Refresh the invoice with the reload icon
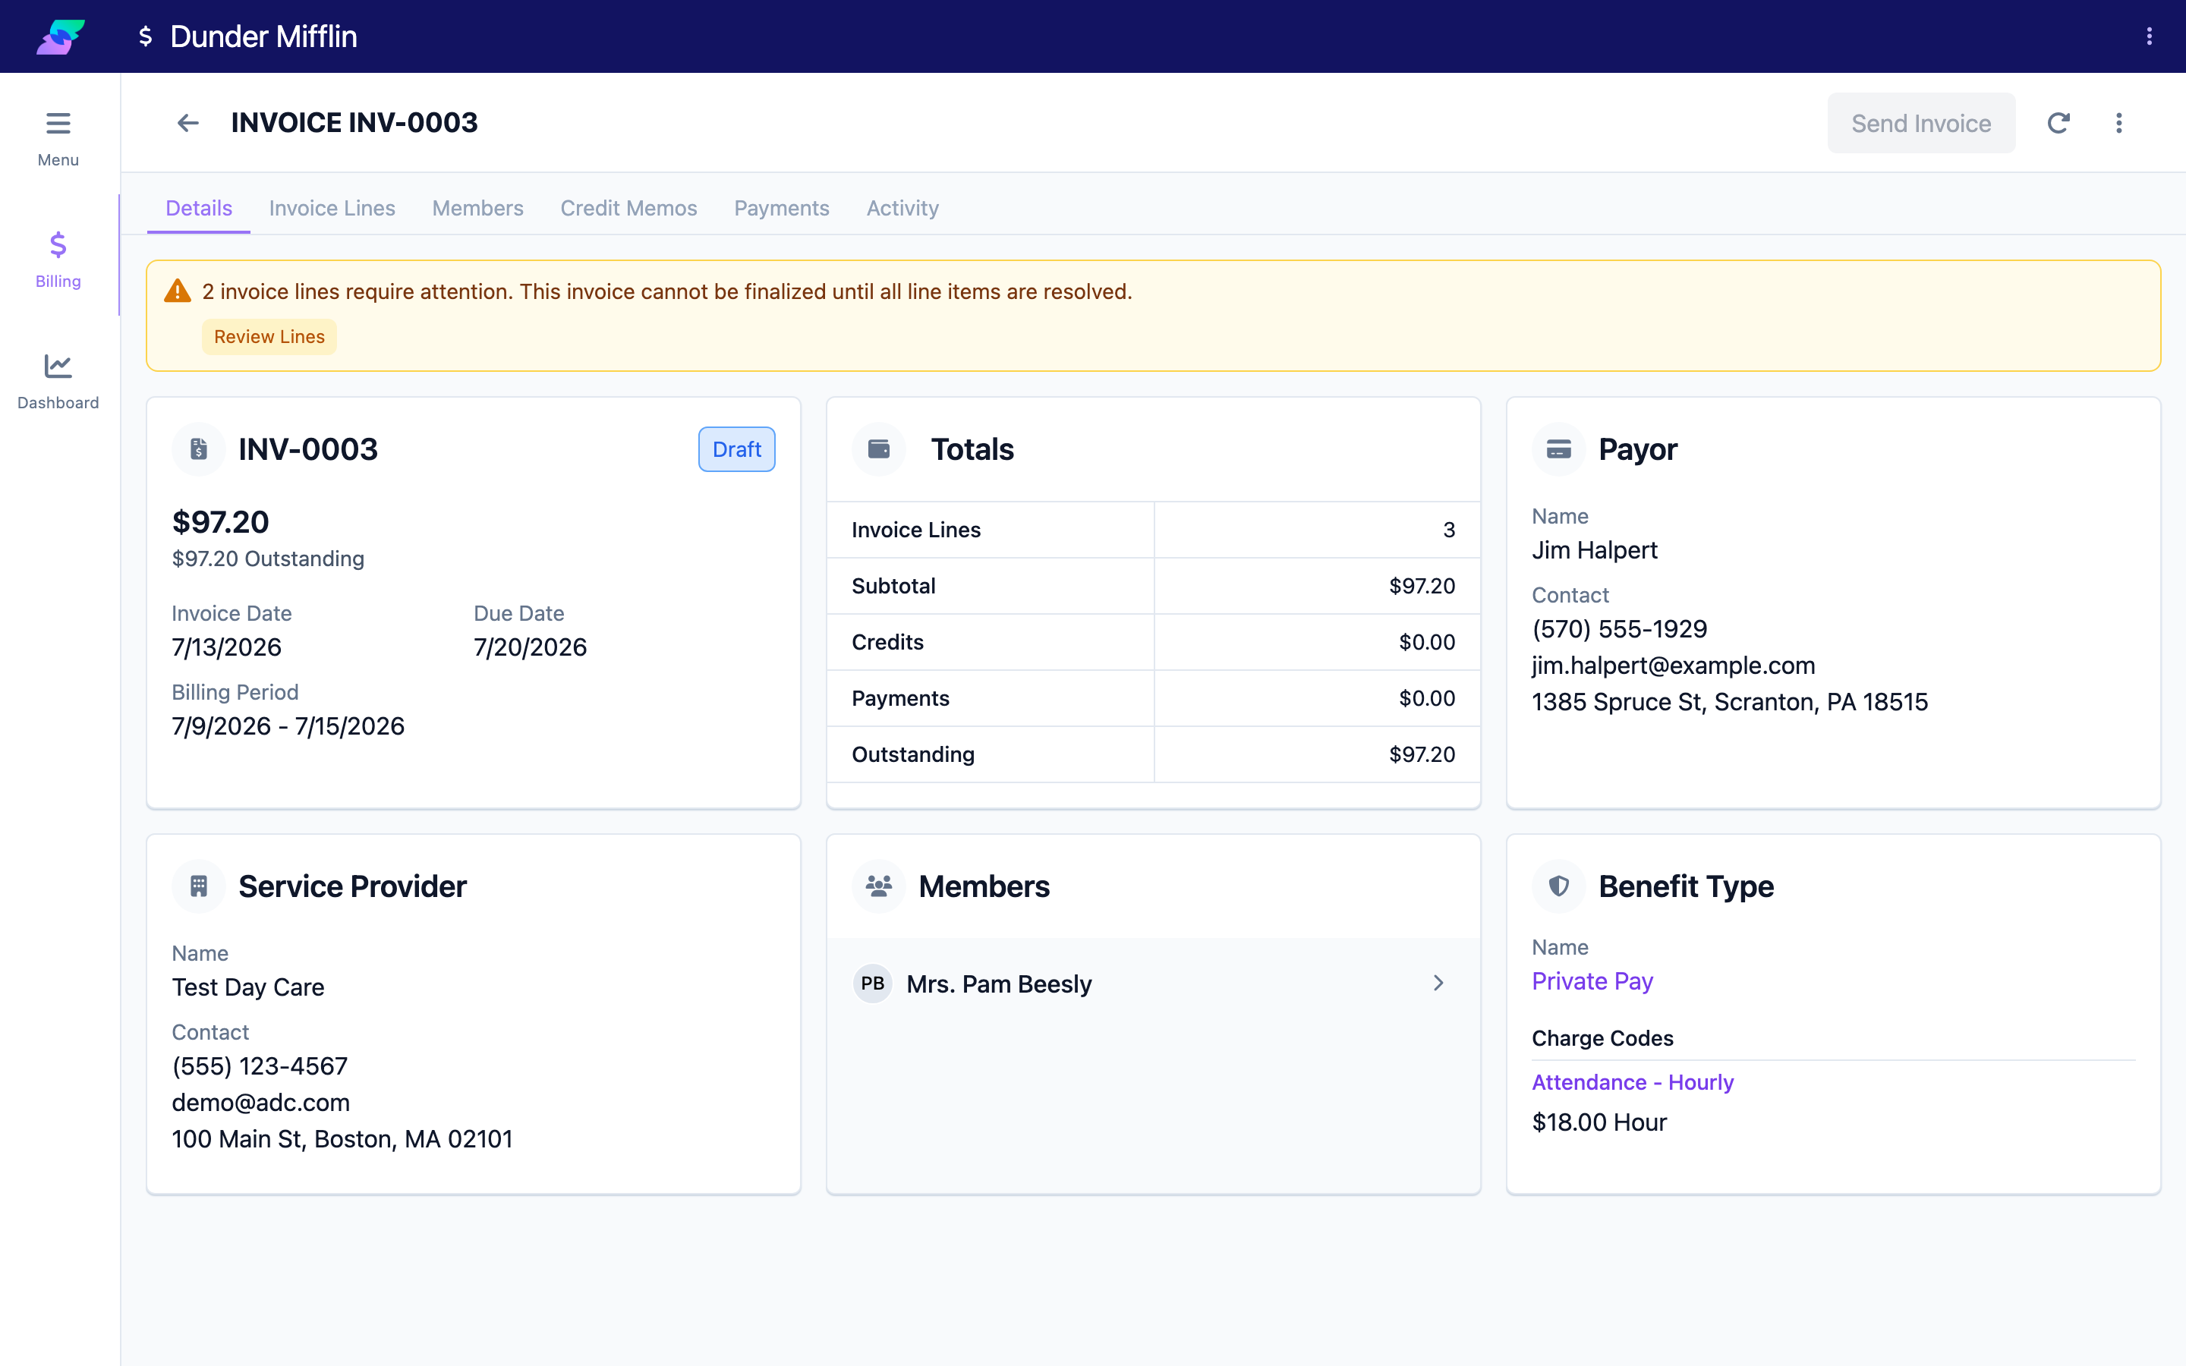Viewport: 2186px width, 1366px height. (2058, 123)
